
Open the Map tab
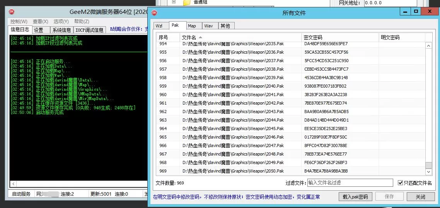click(192, 26)
